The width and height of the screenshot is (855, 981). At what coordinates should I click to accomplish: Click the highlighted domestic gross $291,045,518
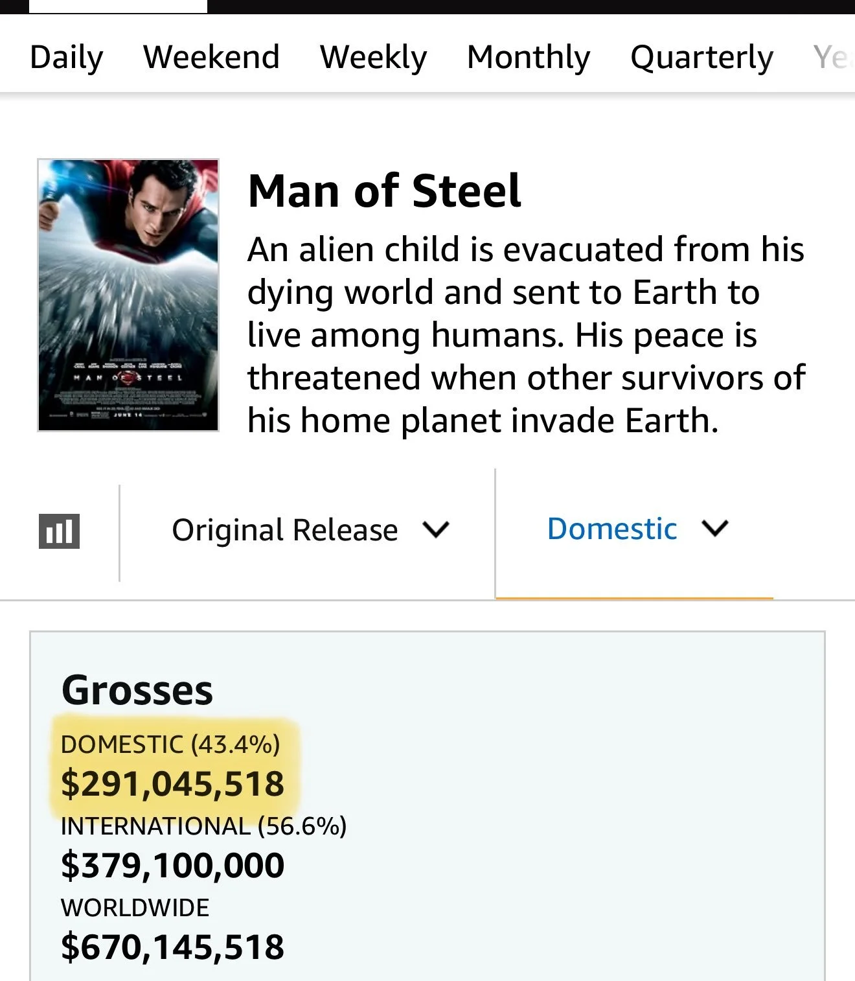click(x=172, y=783)
